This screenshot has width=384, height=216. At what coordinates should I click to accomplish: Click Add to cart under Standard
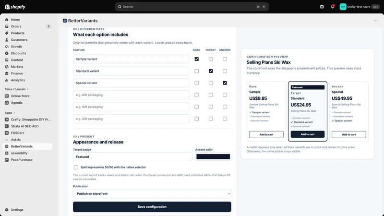click(x=308, y=134)
